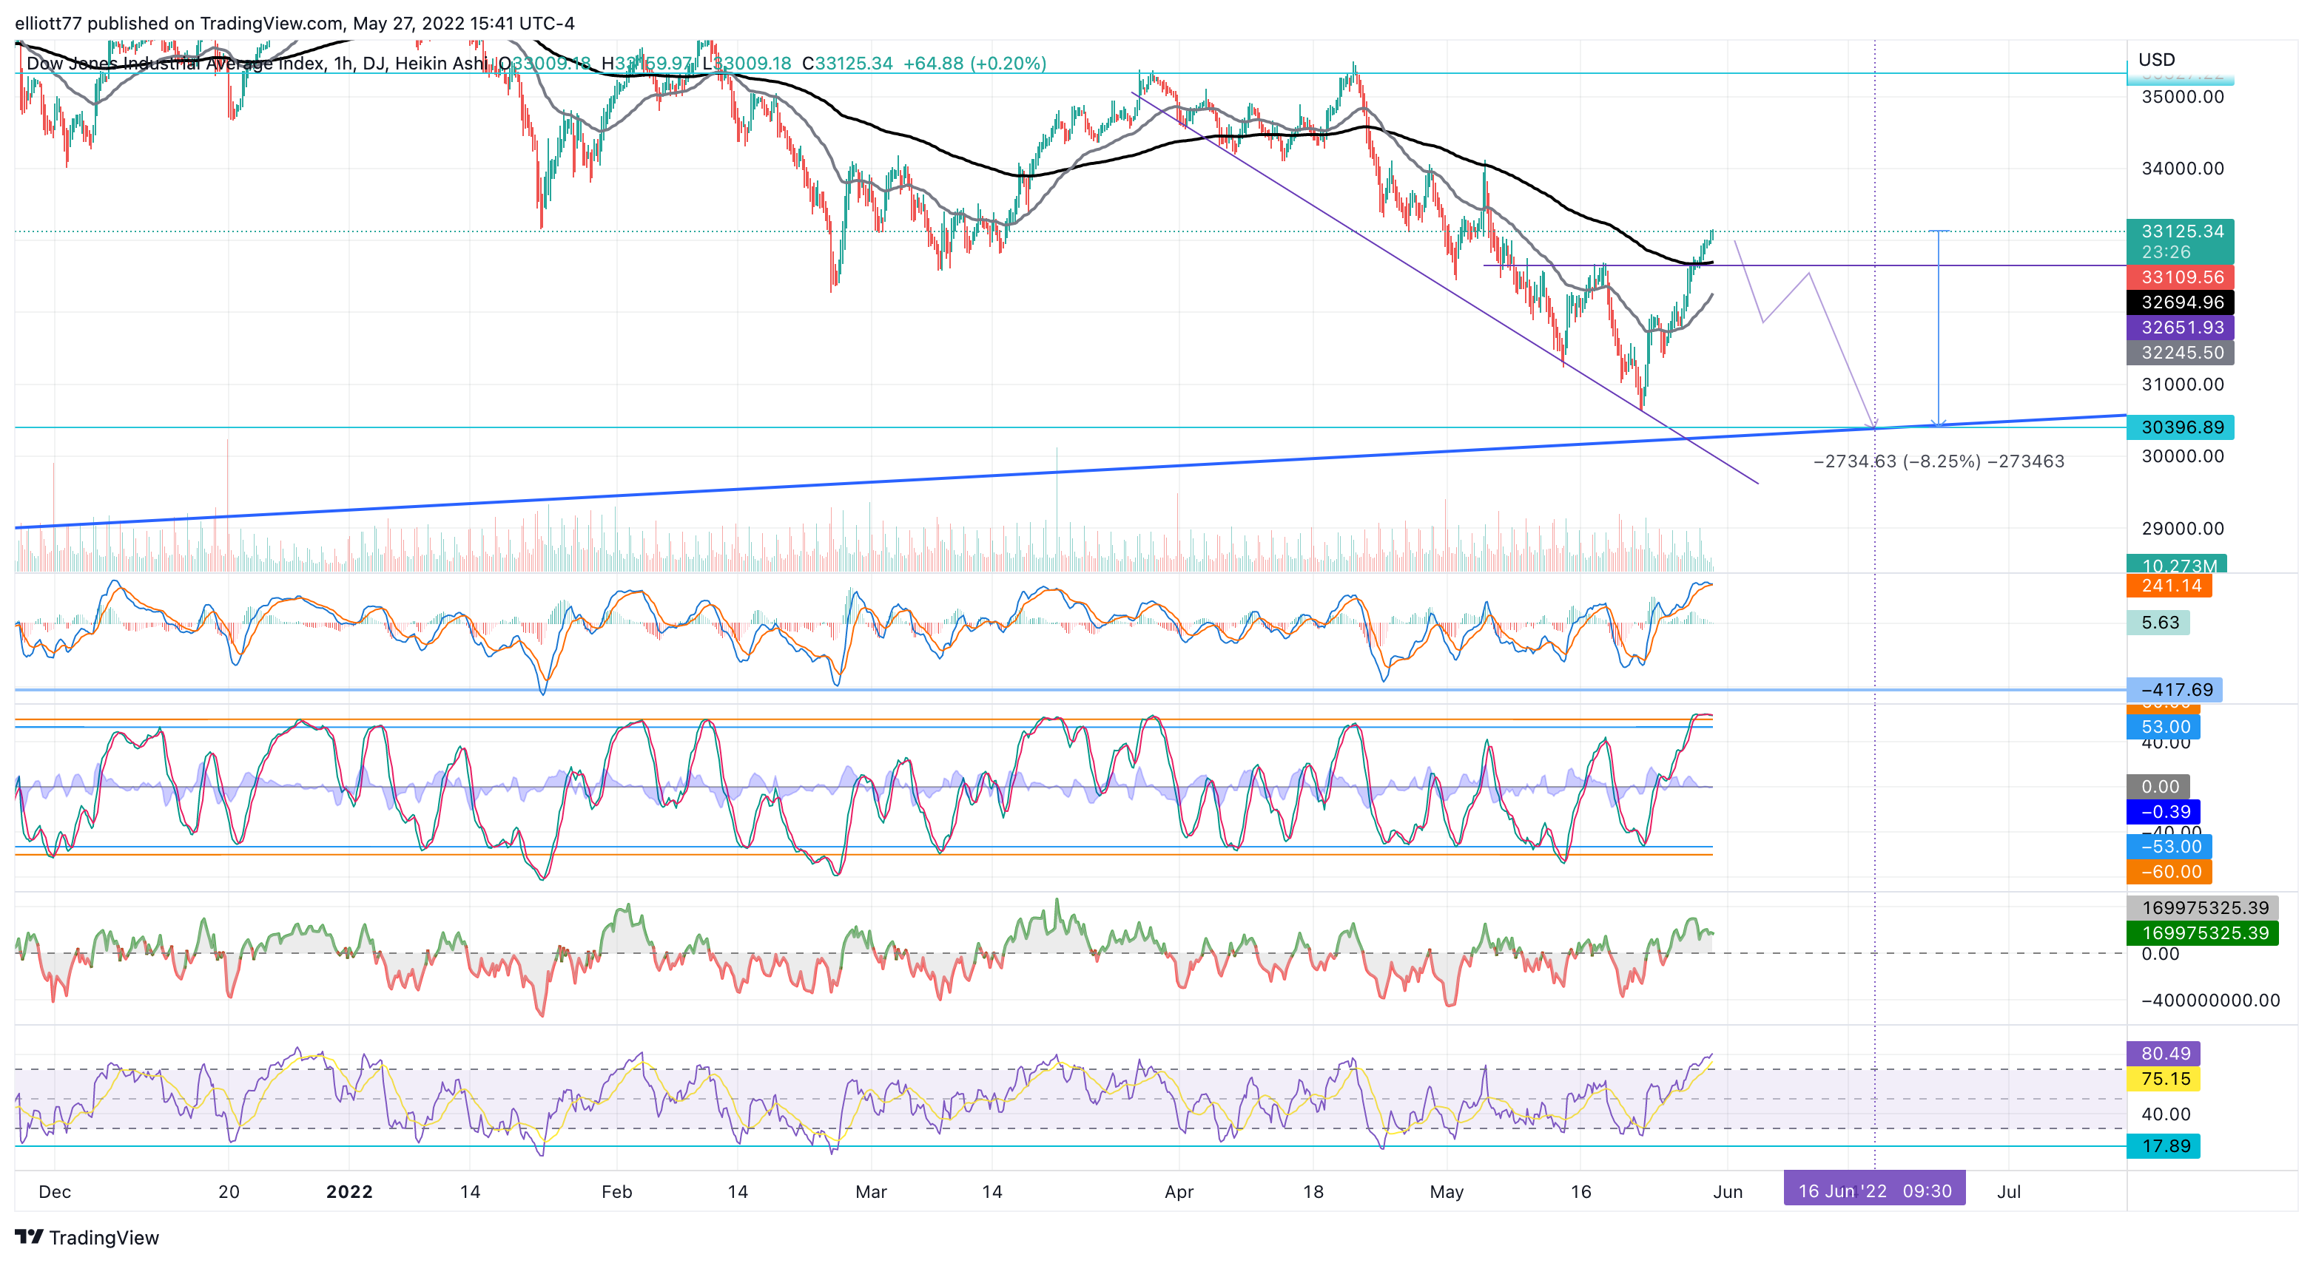The height and width of the screenshot is (1263, 2313).
Task: Click the 18 date label after Apr
Action: (x=1313, y=1192)
